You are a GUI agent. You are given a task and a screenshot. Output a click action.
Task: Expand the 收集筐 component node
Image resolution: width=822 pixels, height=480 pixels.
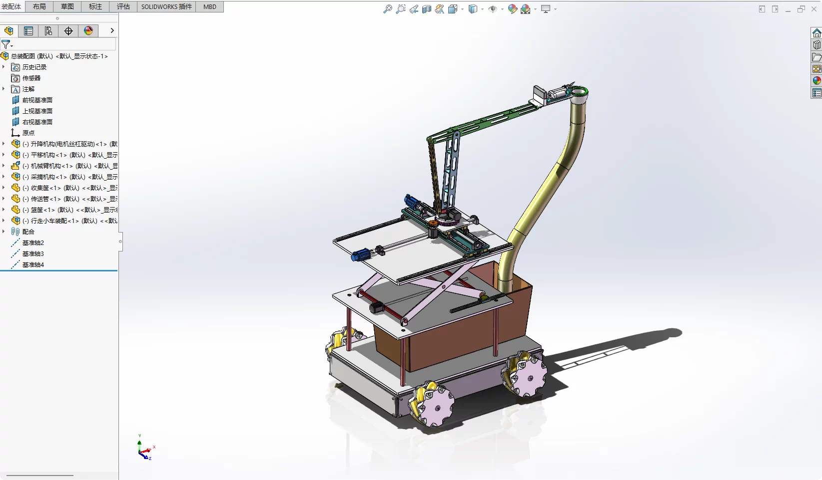(x=3, y=188)
